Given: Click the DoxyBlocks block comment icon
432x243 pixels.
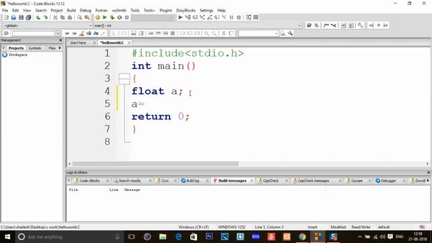Looking at the screenshot, I should point(326,26).
